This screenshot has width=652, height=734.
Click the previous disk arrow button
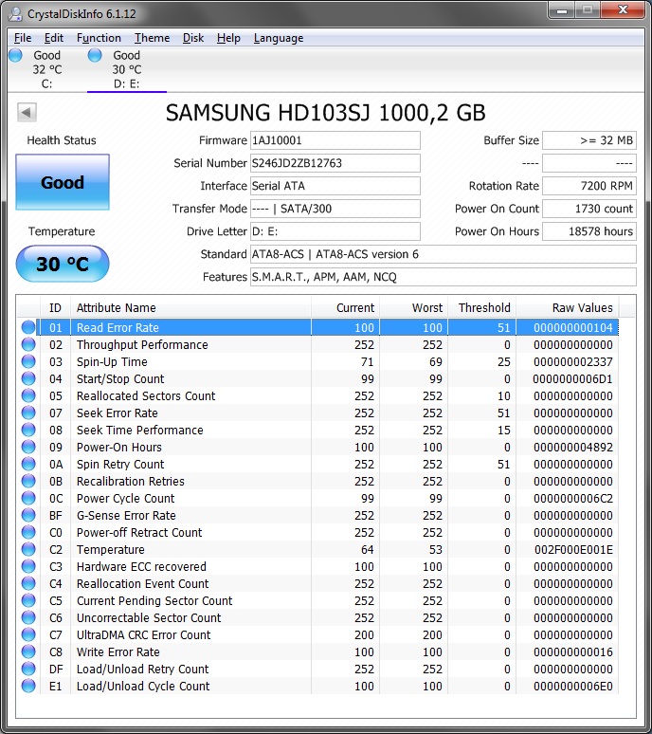click(27, 112)
